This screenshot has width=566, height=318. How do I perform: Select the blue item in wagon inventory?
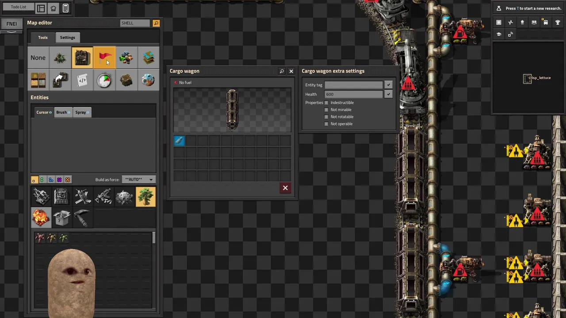pos(179,141)
